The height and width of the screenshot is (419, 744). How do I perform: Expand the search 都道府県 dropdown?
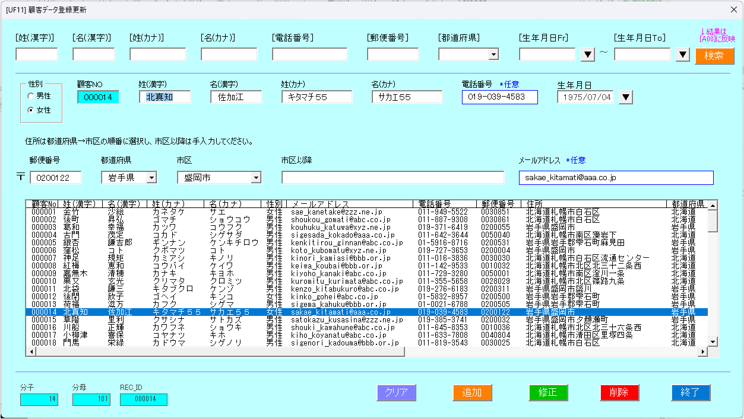[x=493, y=55]
